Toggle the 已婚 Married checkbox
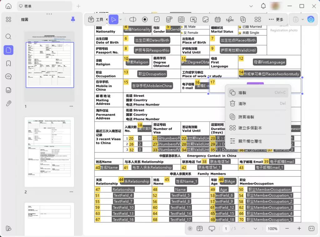This screenshot has height=237, width=320. click(240, 27)
